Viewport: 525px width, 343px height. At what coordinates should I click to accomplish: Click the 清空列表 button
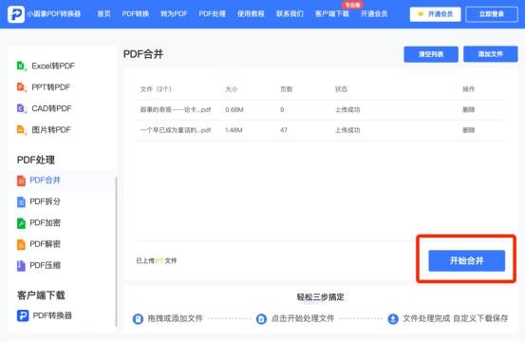click(x=431, y=54)
